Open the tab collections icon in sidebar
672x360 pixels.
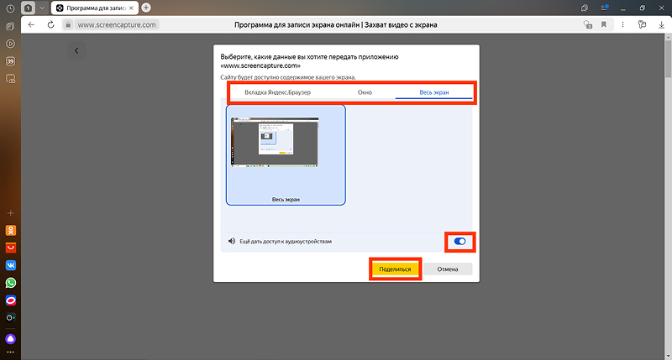click(10, 26)
